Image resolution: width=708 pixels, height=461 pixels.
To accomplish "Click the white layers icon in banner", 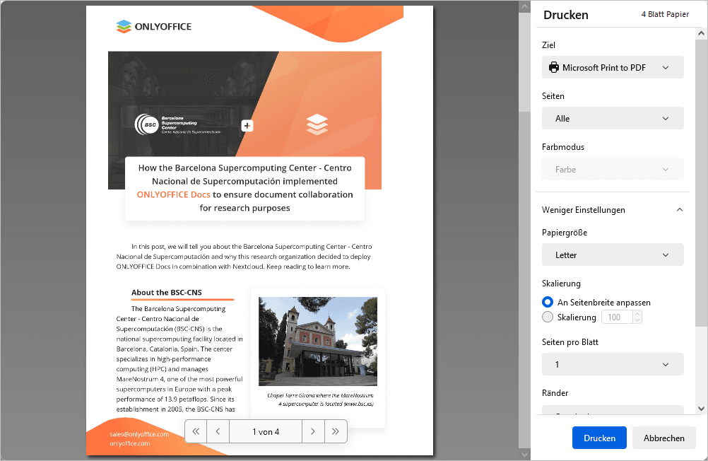I will (317, 124).
